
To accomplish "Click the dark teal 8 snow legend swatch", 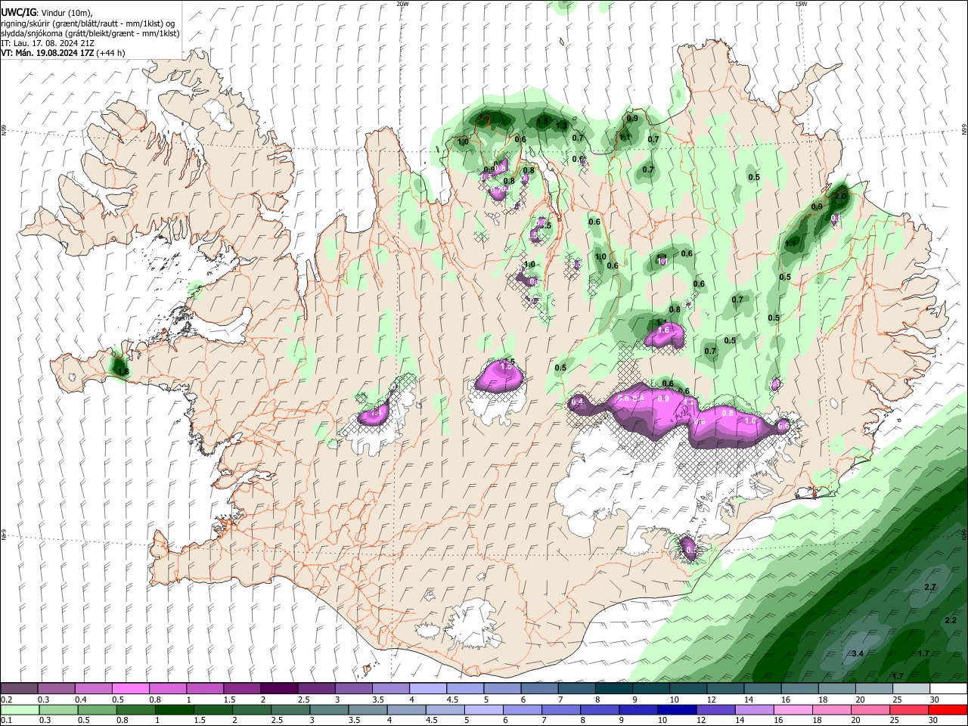I will (613, 689).
